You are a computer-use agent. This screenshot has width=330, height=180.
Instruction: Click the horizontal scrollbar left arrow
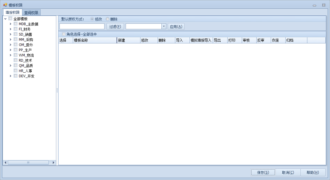[x=5, y=163]
